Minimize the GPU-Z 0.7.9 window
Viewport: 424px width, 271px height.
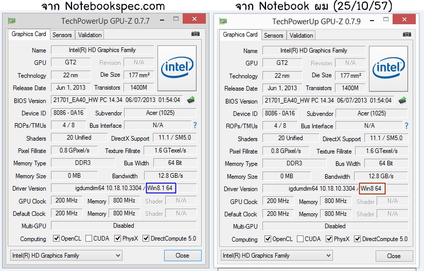(373, 21)
